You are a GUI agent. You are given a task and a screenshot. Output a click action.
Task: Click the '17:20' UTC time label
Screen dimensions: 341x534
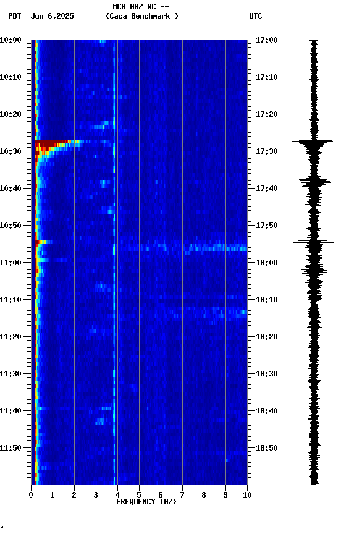pyautogui.click(x=267, y=114)
